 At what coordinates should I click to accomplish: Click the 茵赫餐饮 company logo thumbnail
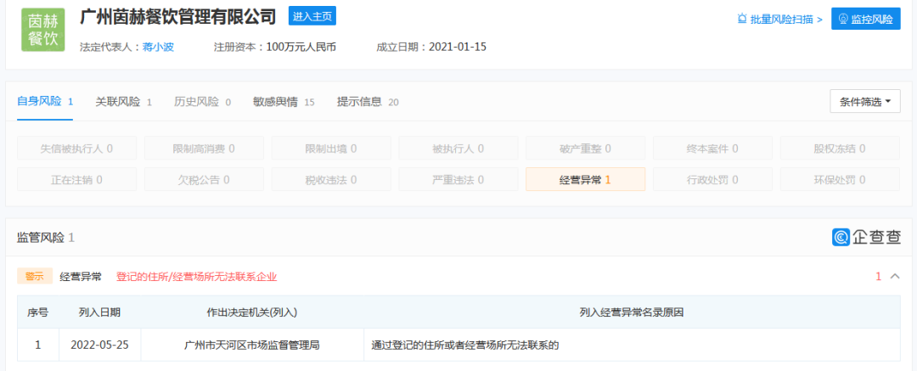[x=42, y=30]
